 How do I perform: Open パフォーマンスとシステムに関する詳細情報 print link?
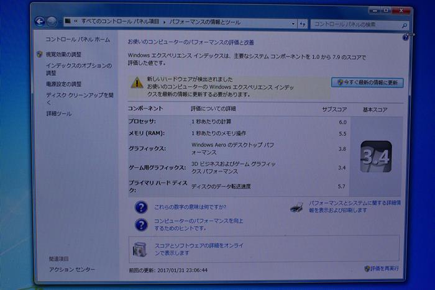[x=355, y=207]
